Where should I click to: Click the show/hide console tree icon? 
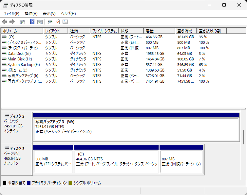pyautogui.click(x=22, y=22)
